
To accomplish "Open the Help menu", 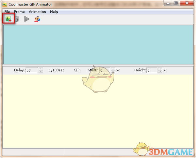I will [54, 12].
